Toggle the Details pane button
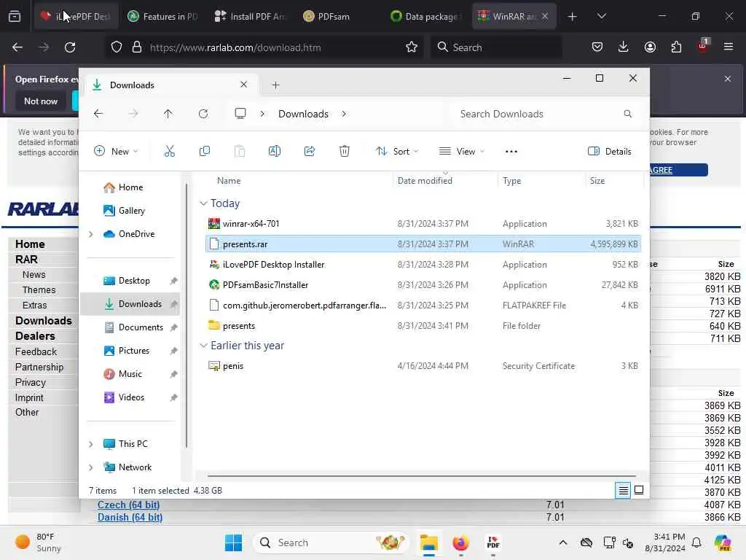Screen dimensions: 746x560 coord(610,152)
